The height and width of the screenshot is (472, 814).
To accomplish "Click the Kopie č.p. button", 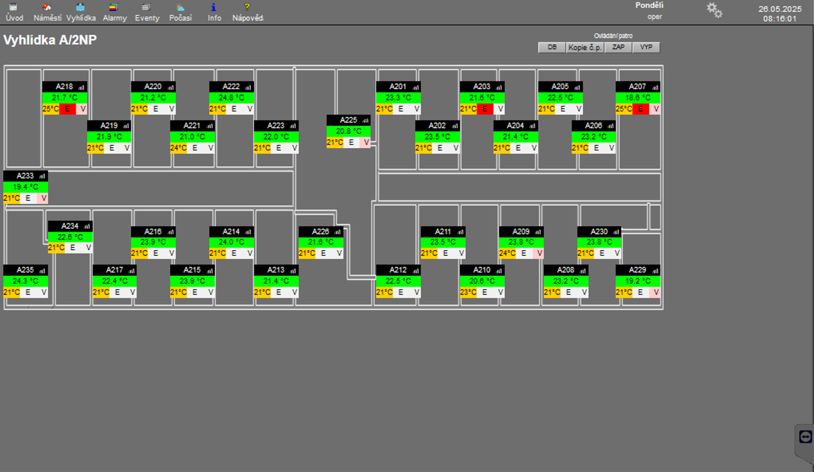I will tap(586, 47).
